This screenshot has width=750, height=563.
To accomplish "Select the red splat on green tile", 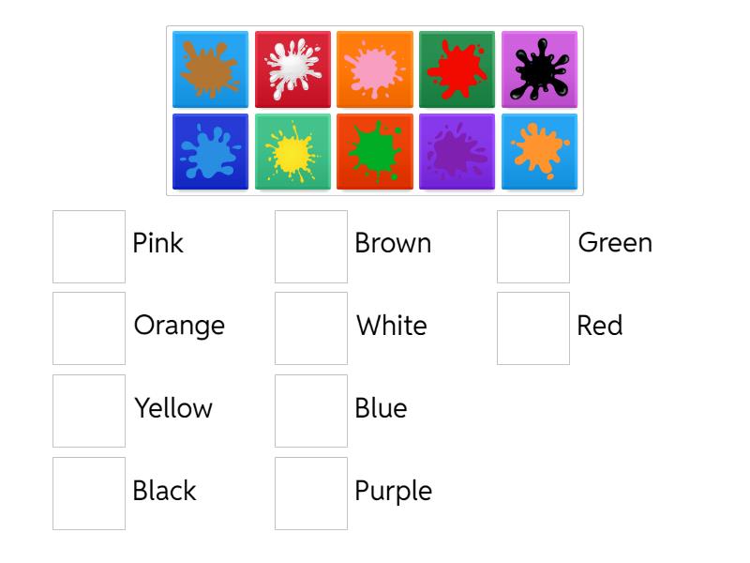I will pyautogui.click(x=457, y=69).
